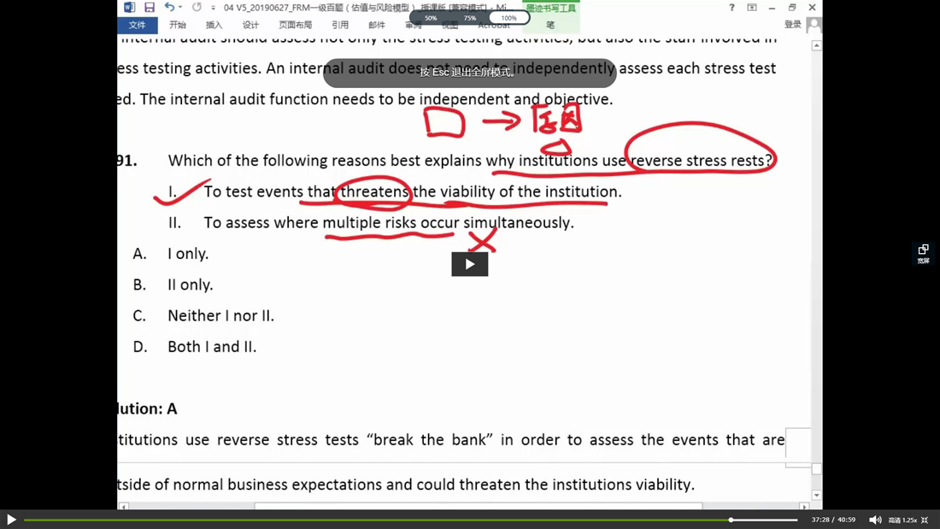Click answer text 'Neither I nor II.'

pos(220,315)
